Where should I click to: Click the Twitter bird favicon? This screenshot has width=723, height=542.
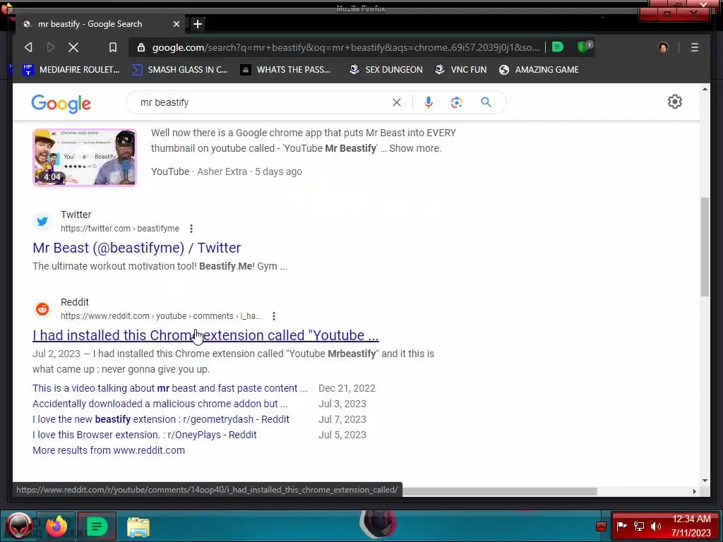pos(42,221)
